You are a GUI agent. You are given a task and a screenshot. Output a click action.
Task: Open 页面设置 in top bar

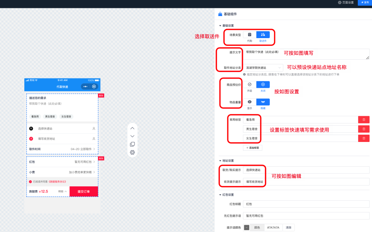tap(345, 3)
